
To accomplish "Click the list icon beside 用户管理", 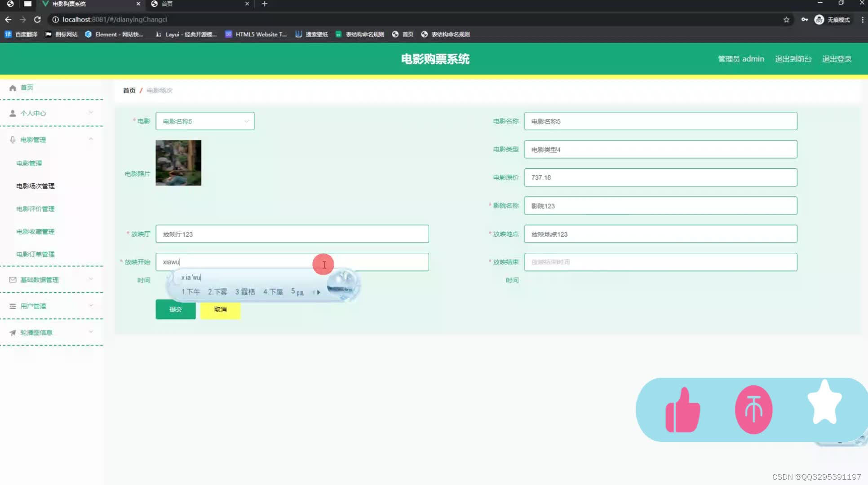I will click(x=13, y=306).
